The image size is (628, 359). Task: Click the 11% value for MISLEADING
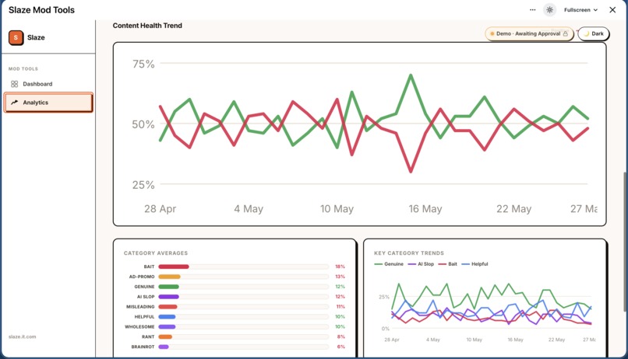click(340, 307)
